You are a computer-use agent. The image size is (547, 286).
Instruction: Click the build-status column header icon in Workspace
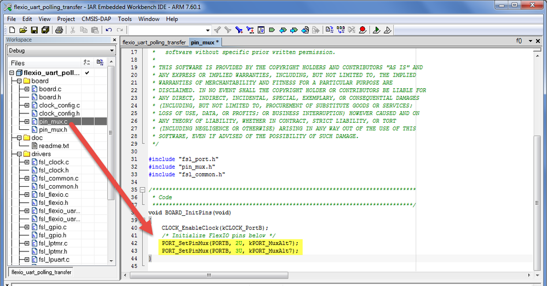tap(87, 62)
